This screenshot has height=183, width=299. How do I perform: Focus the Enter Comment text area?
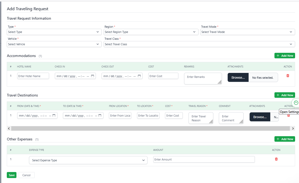click(x=231, y=118)
